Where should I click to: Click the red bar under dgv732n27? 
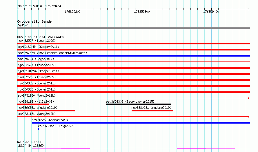pyautogui.click(x=133, y=68)
